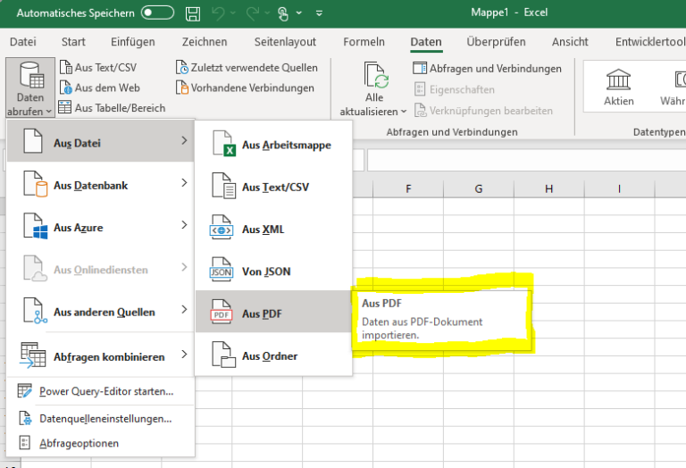Click the Abfragen kombinieren table icon
The image size is (686, 468).
point(33,355)
